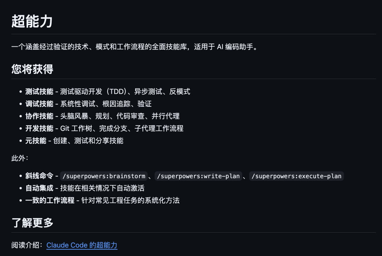Click the bold "开发技能" list label

coord(39,128)
